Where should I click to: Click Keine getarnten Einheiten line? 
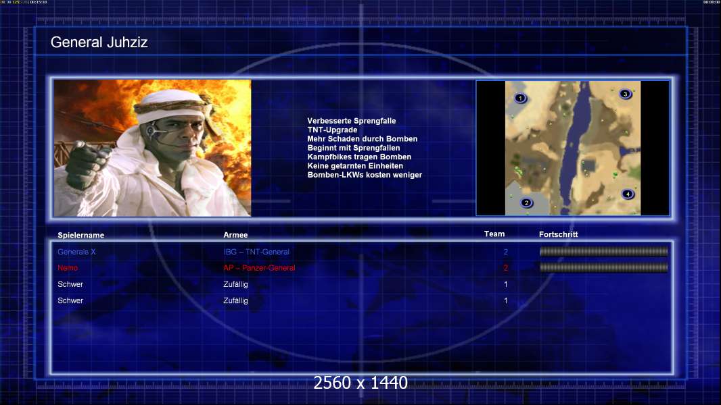coord(355,165)
